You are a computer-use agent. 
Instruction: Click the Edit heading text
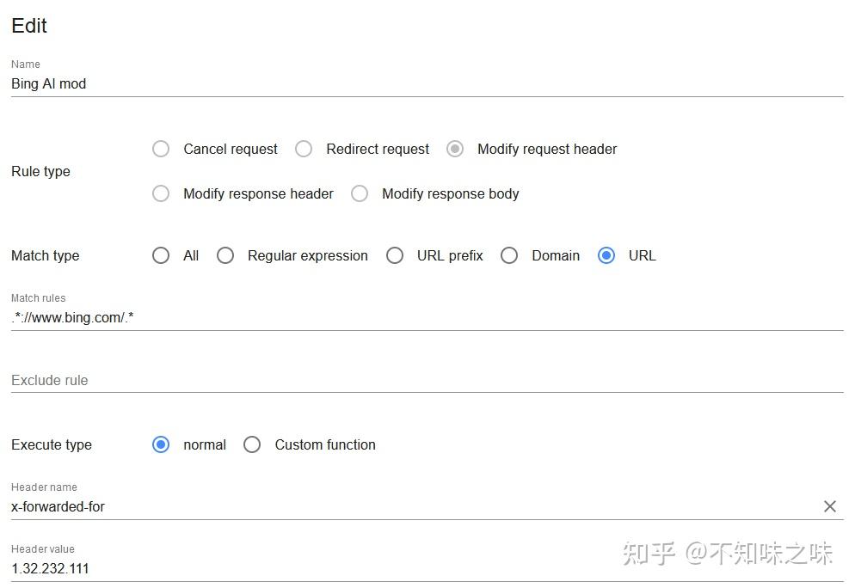[x=29, y=26]
